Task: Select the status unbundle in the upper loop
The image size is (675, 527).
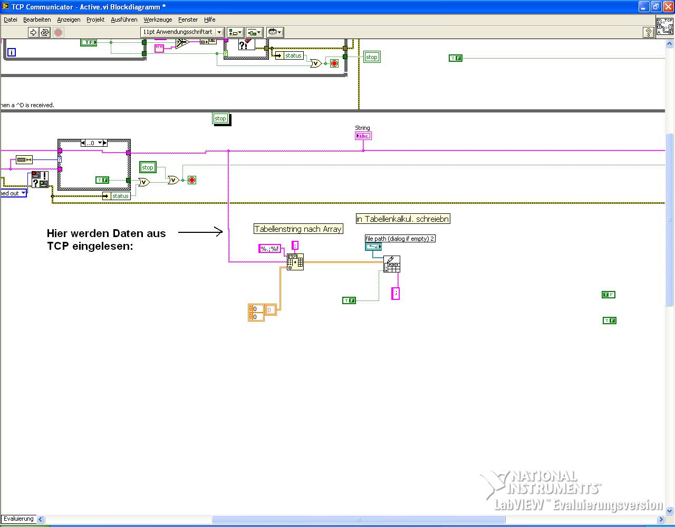Action: pyautogui.click(x=289, y=55)
